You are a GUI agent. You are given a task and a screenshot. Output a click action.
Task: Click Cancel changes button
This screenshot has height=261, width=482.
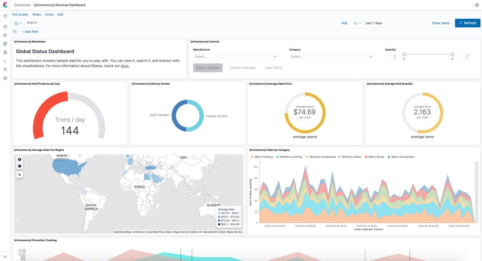[x=243, y=68]
